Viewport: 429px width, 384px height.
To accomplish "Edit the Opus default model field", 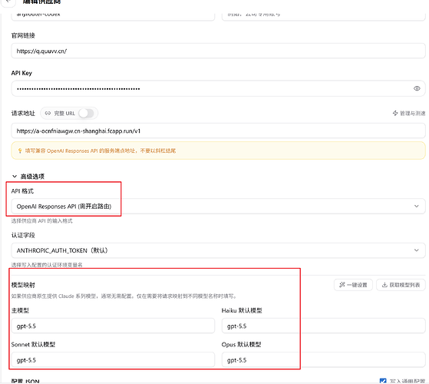I will point(323,359).
